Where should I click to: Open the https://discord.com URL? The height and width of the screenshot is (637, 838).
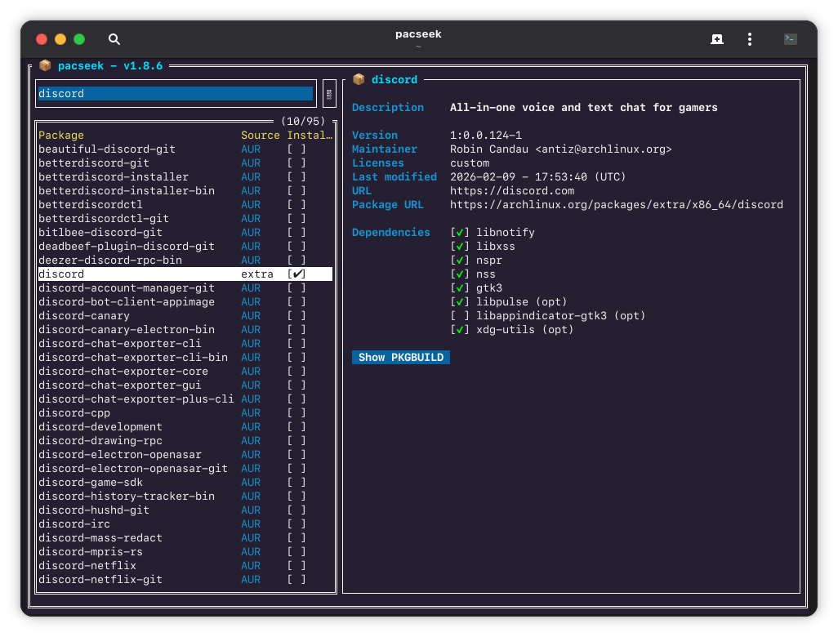pyautogui.click(x=512, y=191)
